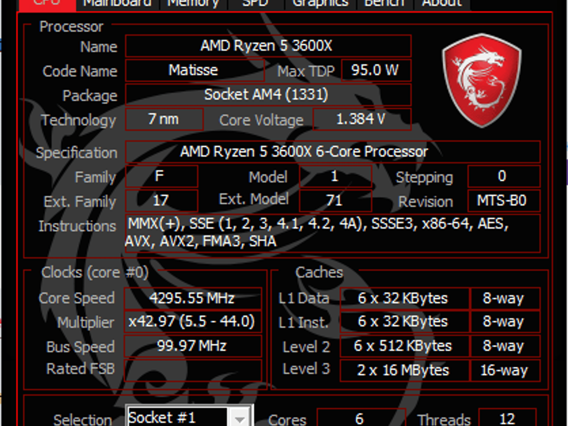Click the 99.97 MHz bus speed value
This screenshot has height=426, width=568.
tap(193, 346)
